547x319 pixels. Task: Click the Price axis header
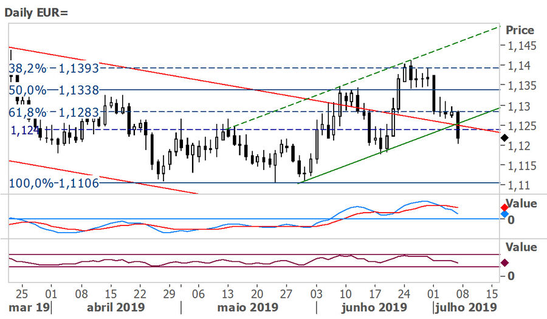point(520,30)
